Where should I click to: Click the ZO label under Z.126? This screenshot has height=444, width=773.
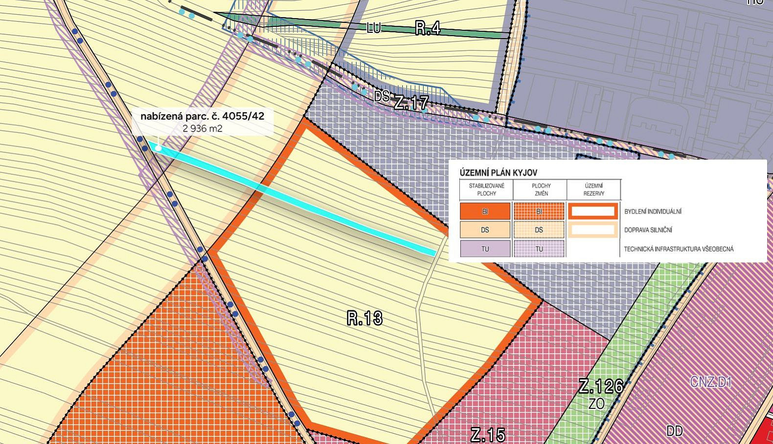[x=596, y=404]
